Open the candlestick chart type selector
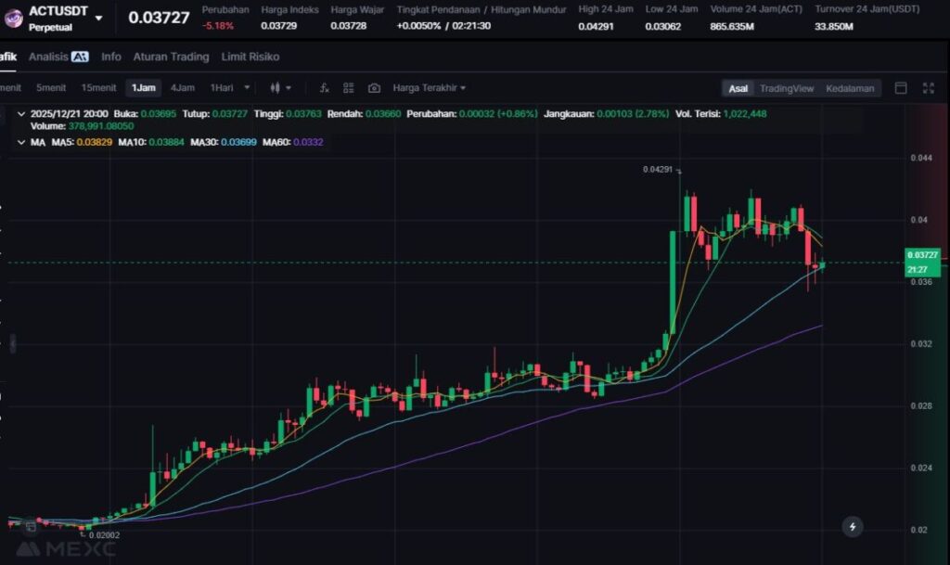Screen dimensions: 950x565 click(279, 88)
